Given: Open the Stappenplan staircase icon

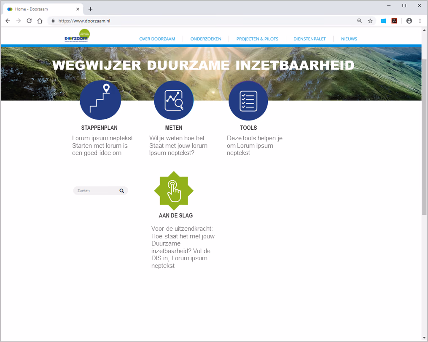Looking at the screenshot, I should 100,100.
